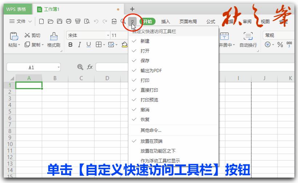Uncheck 打开 in quick access menu
298x183 pixels.
173,51
